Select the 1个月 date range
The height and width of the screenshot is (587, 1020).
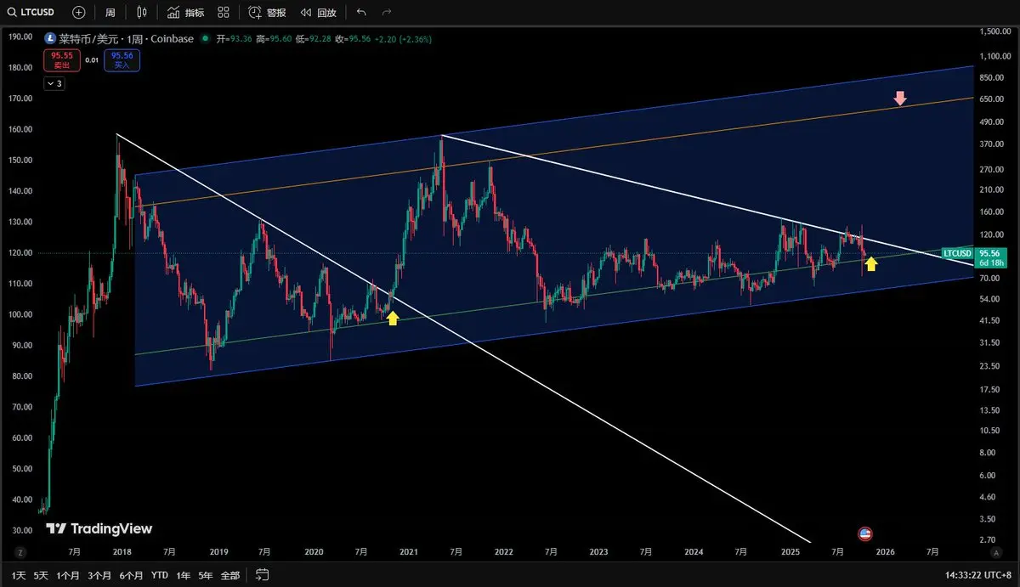pos(68,575)
